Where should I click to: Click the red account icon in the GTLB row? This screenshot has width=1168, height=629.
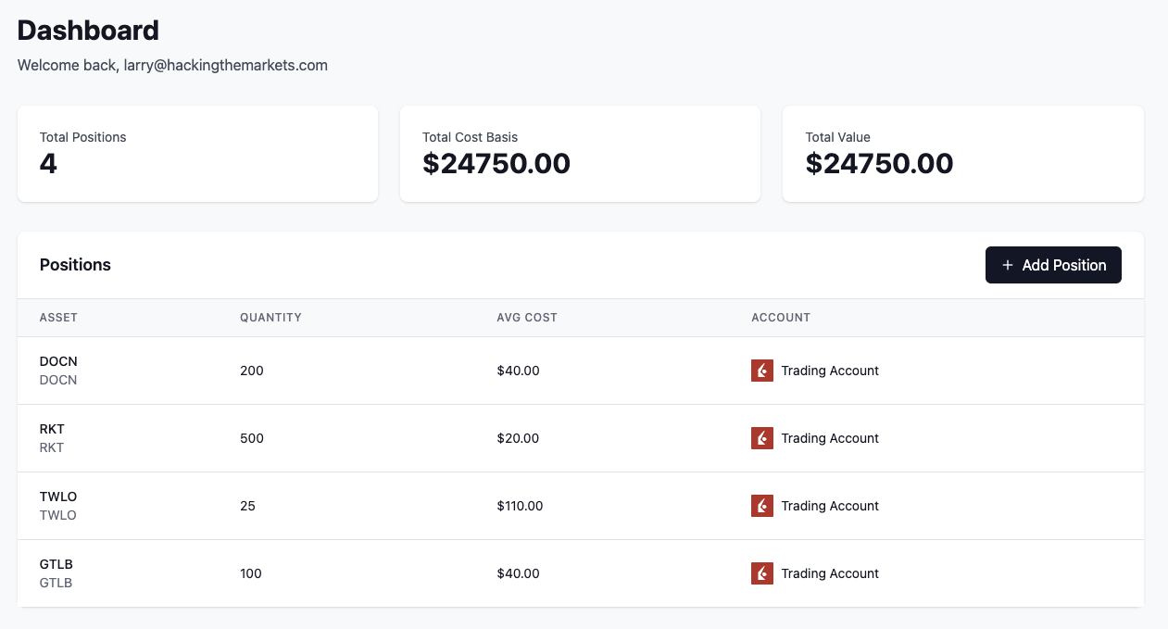pos(761,573)
